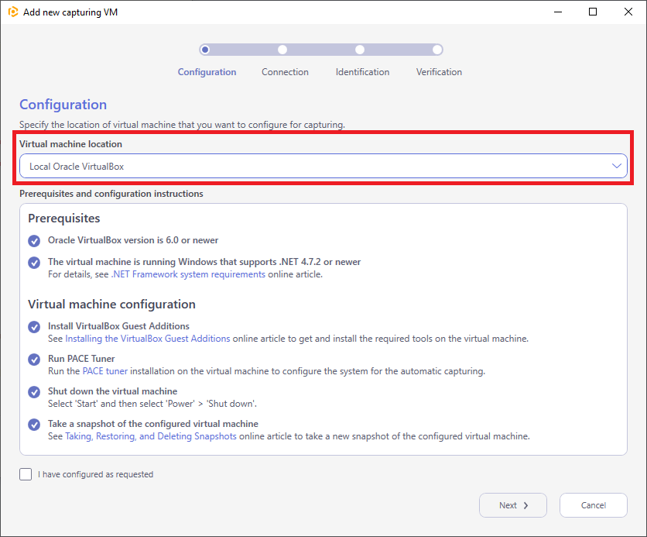The image size is (647, 537).
Task: Click checkmark icon beside Take a snapshot
Action: [34, 425]
